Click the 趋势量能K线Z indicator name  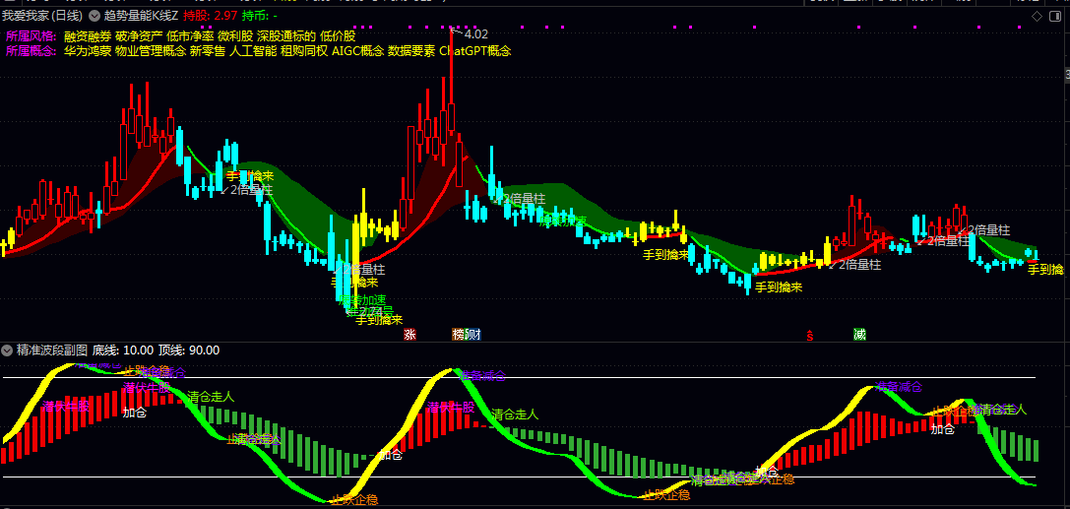tap(141, 15)
